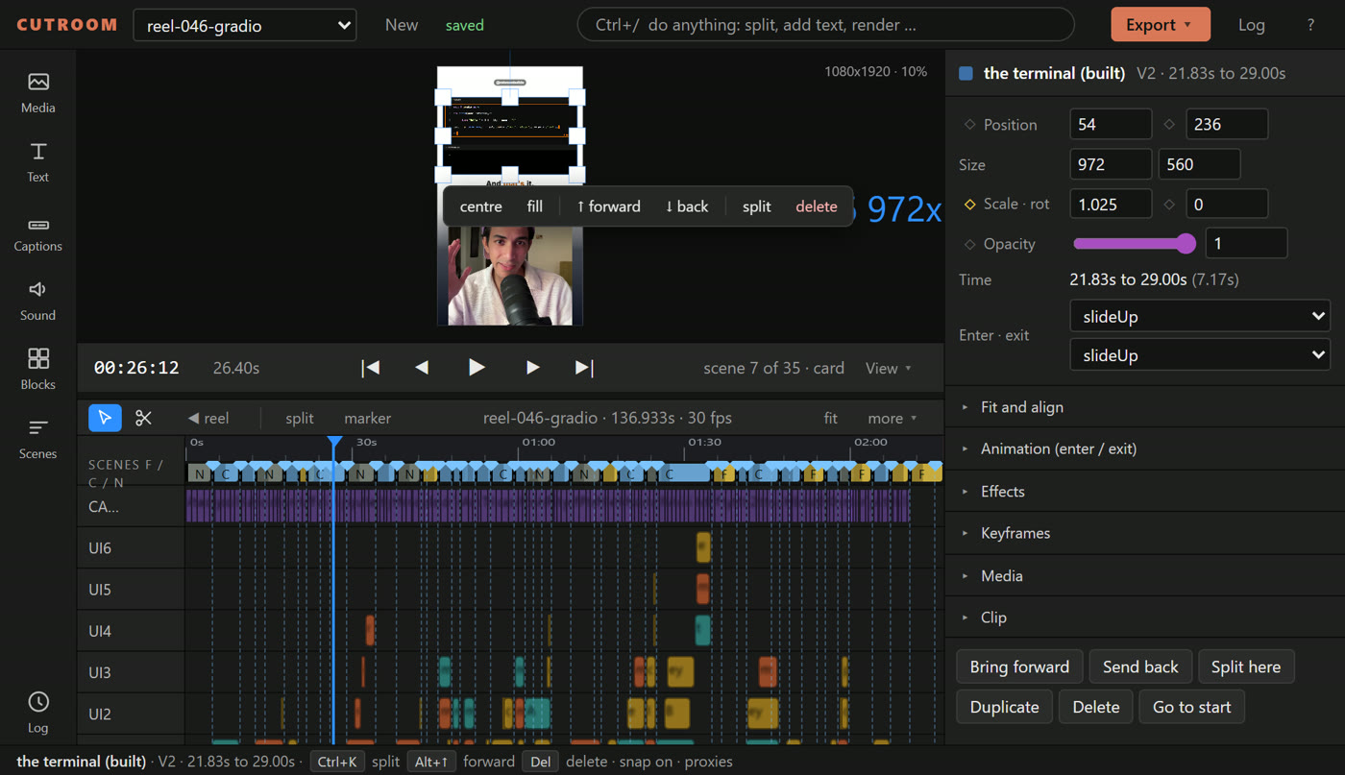Screen dimensions: 1345x775
Task: Open the Text tool panel
Action: click(x=38, y=162)
